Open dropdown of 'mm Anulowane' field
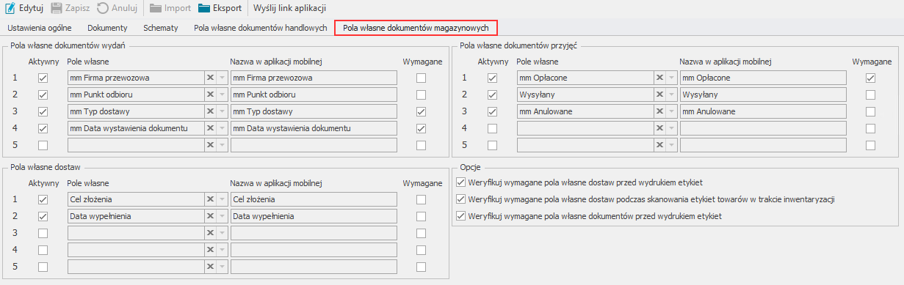904x285 pixels. pyautogui.click(x=672, y=111)
